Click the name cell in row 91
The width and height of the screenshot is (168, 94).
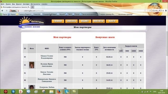point(47,73)
